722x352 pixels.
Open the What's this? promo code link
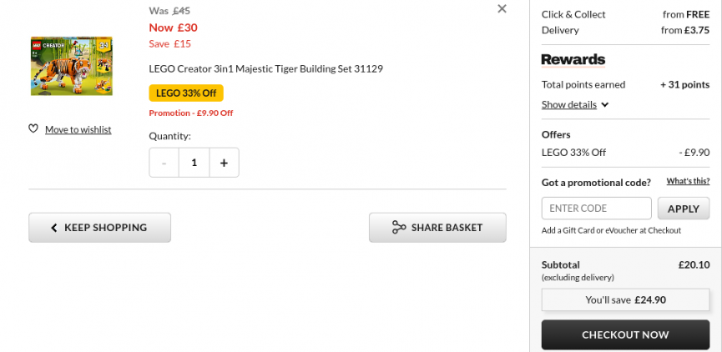pos(688,181)
